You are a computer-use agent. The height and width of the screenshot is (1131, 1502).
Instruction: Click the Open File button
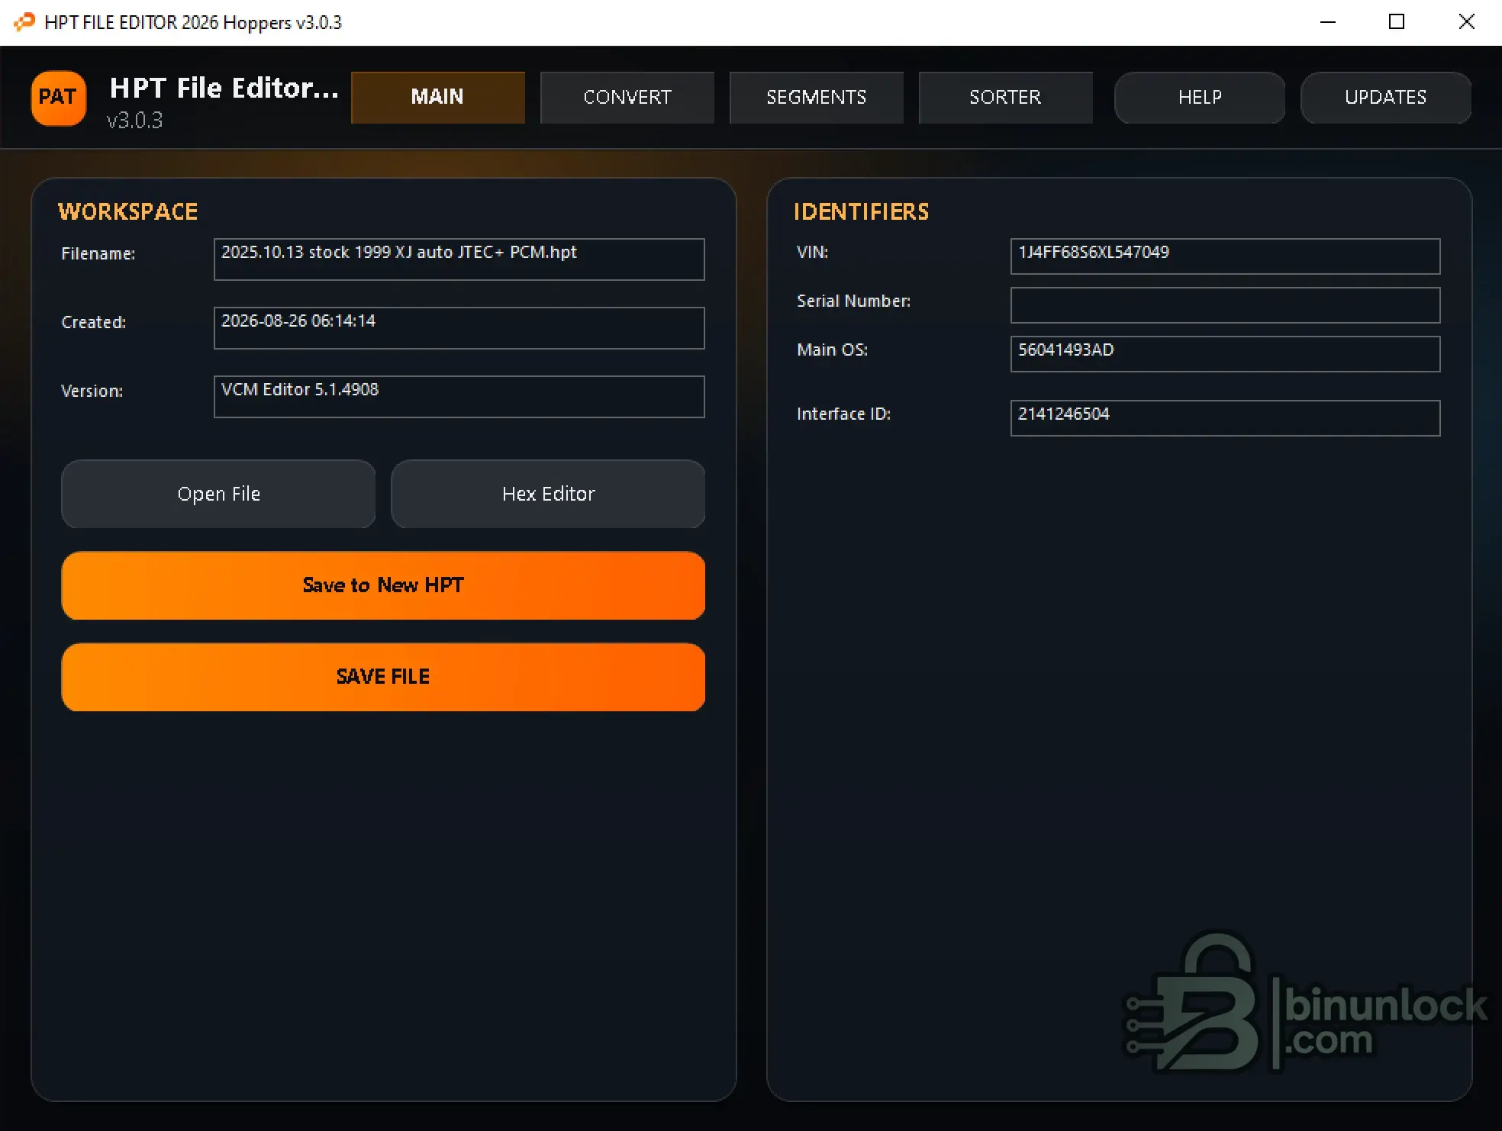click(x=218, y=494)
